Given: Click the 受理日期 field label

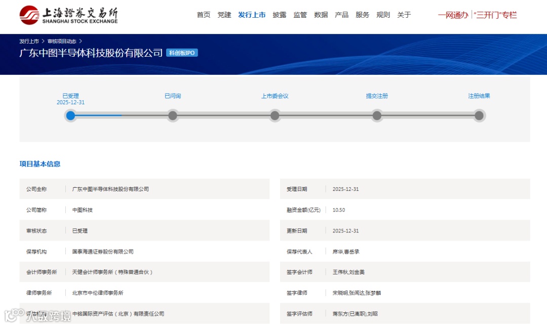Looking at the screenshot, I should [x=297, y=189].
